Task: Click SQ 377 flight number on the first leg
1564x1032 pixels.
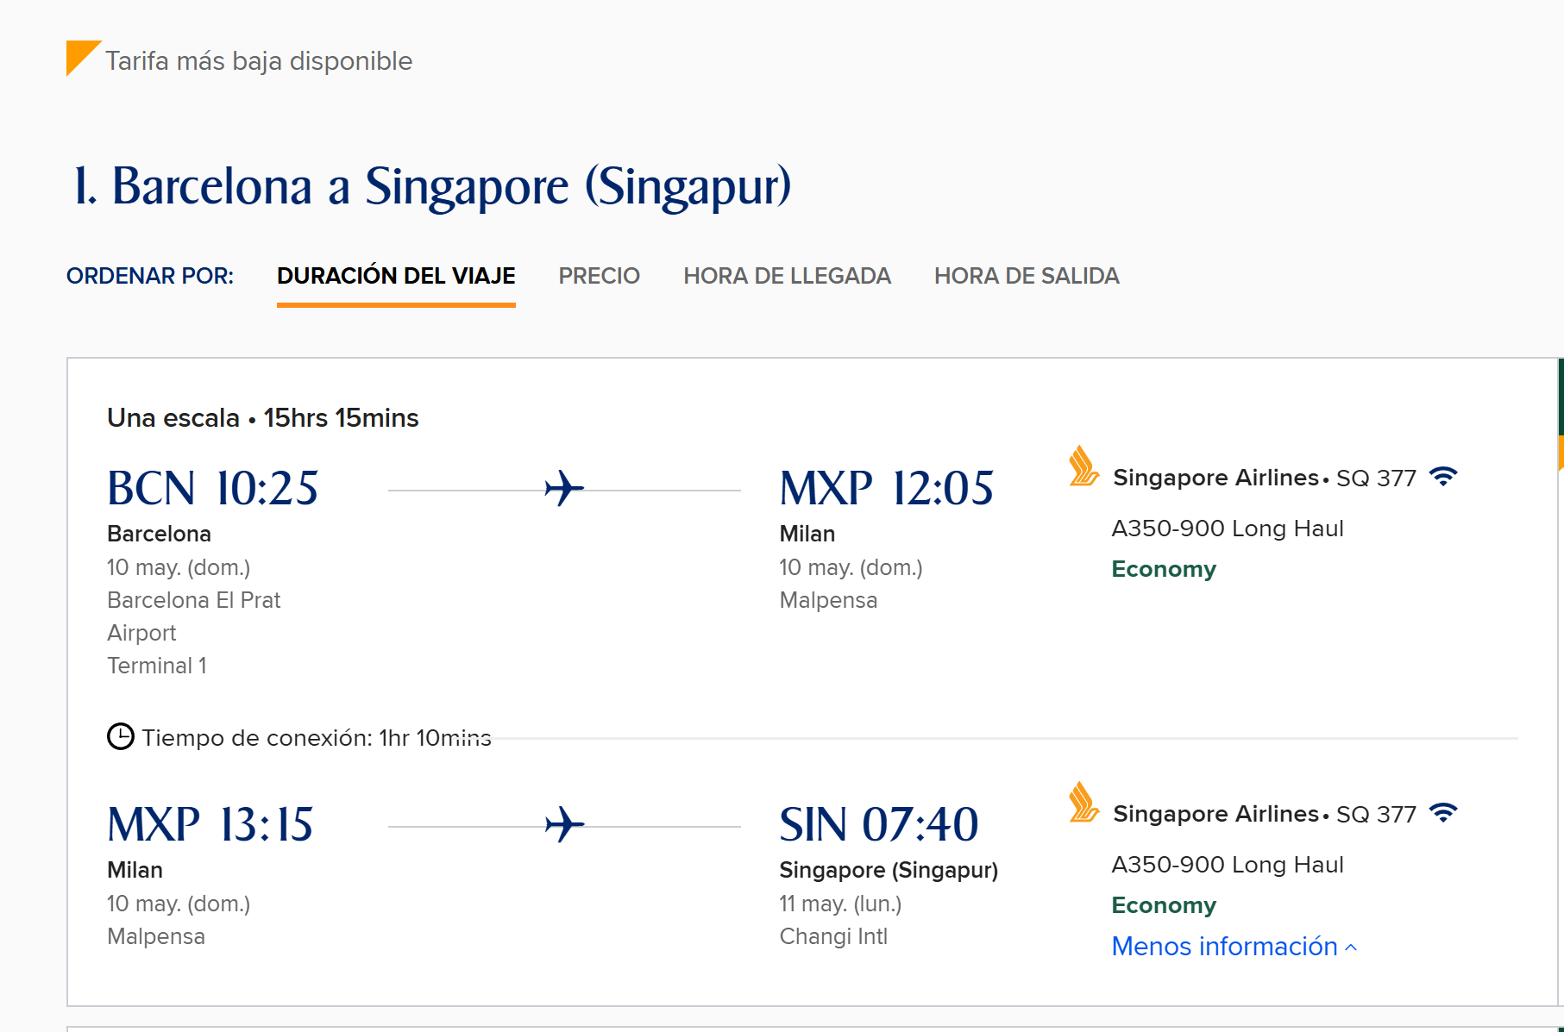Action: point(1376,478)
